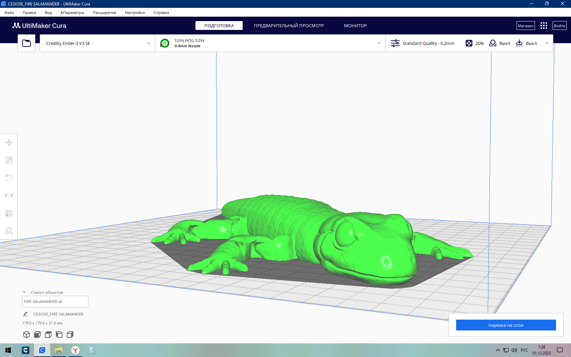
Task: Click the support Выкл setting indicator
Action: 500,43
